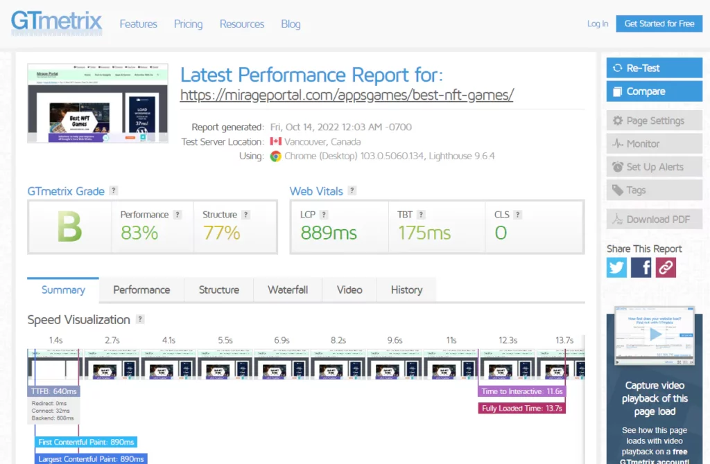Click the Compare button
The image size is (710, 464).
(655, 91)
